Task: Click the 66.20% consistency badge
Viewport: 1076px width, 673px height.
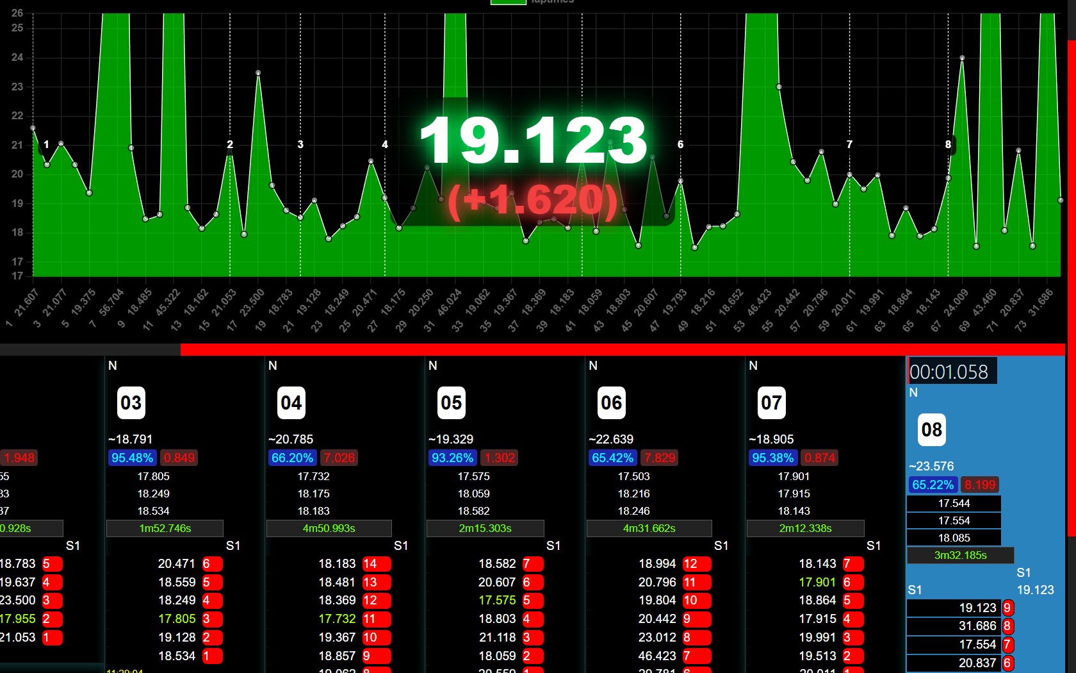Action: click(292, 458)
